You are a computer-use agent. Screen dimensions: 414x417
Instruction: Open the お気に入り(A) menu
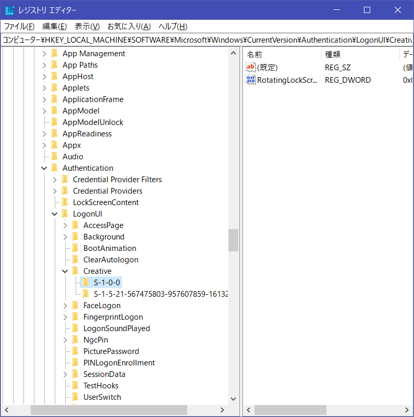point(129,27)
